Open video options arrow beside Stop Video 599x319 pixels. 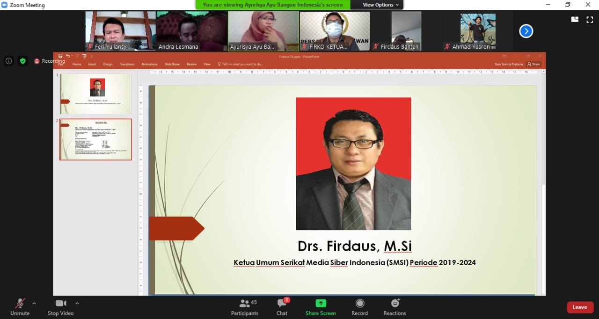(x=77, y=303)
